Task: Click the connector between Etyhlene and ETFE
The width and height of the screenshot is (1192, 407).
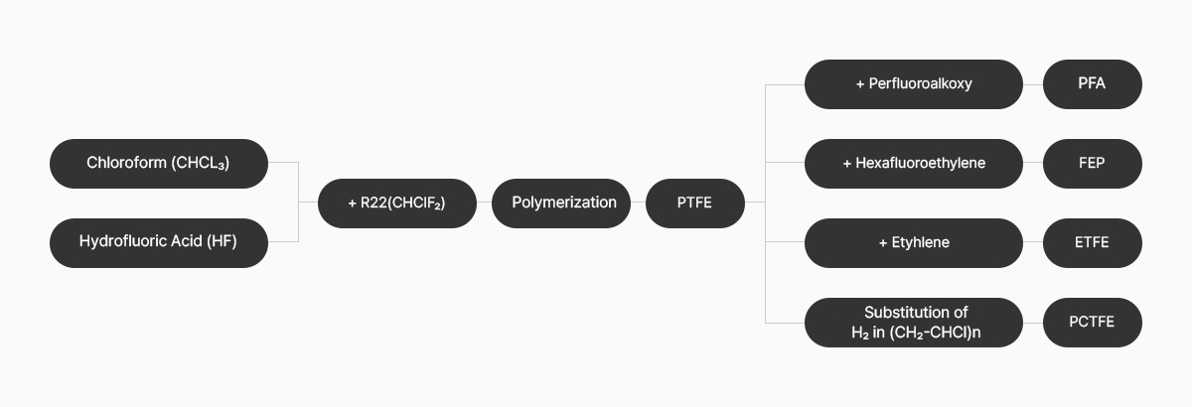Action: coord(1033,243)
